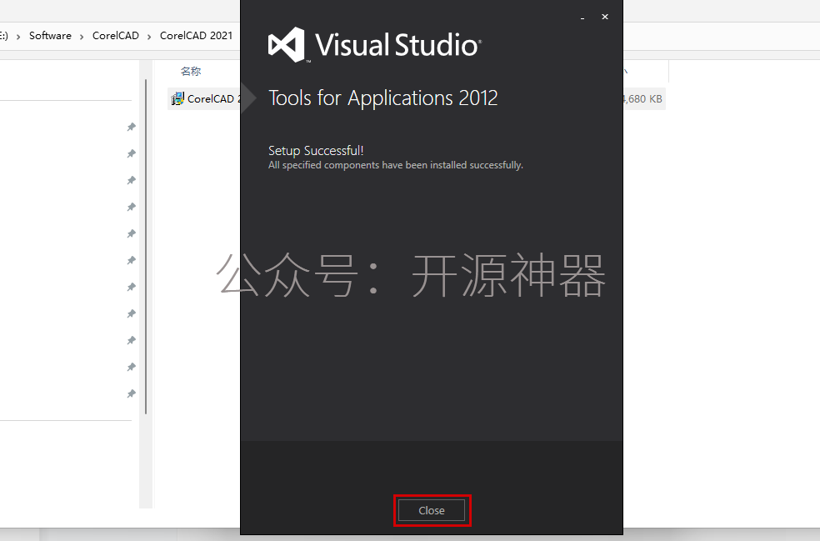Click the Close button in the Visual Studio installer

pos(432,510)
